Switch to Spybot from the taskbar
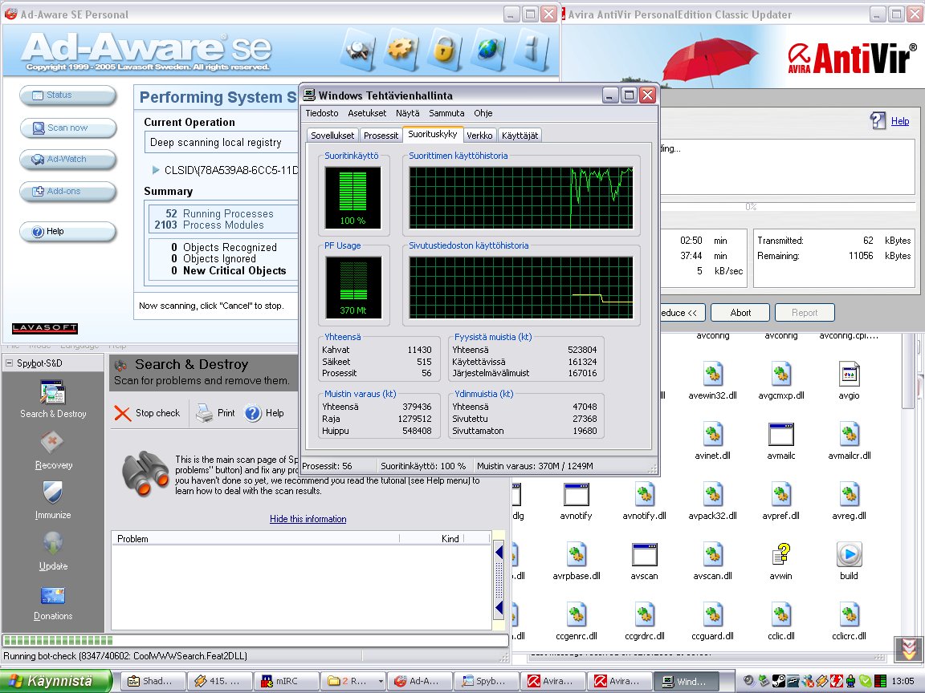Screen dimensions: 925x693 pyautogui.click(x=487, y=681)
